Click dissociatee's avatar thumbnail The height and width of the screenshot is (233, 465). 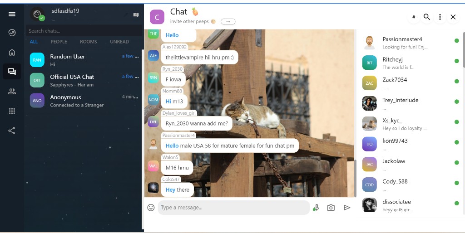coord(370,205)
